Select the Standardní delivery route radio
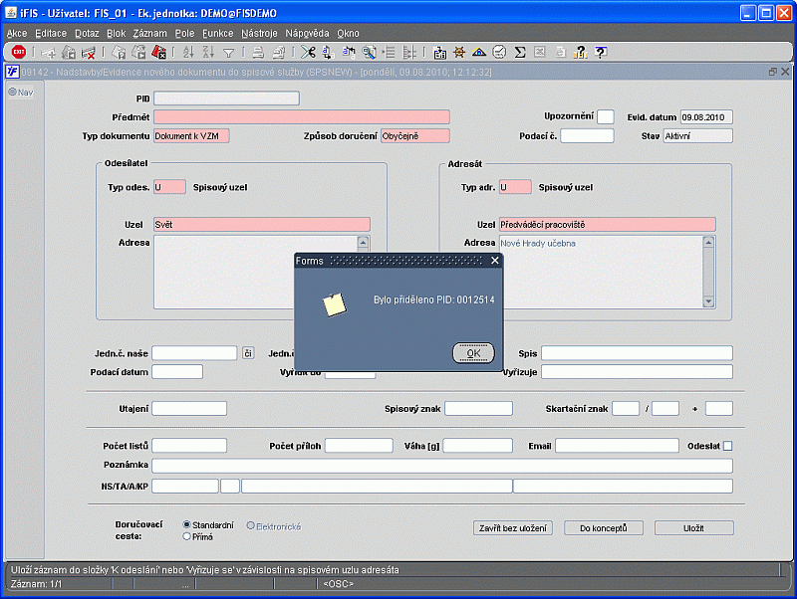 coord(186,525)
